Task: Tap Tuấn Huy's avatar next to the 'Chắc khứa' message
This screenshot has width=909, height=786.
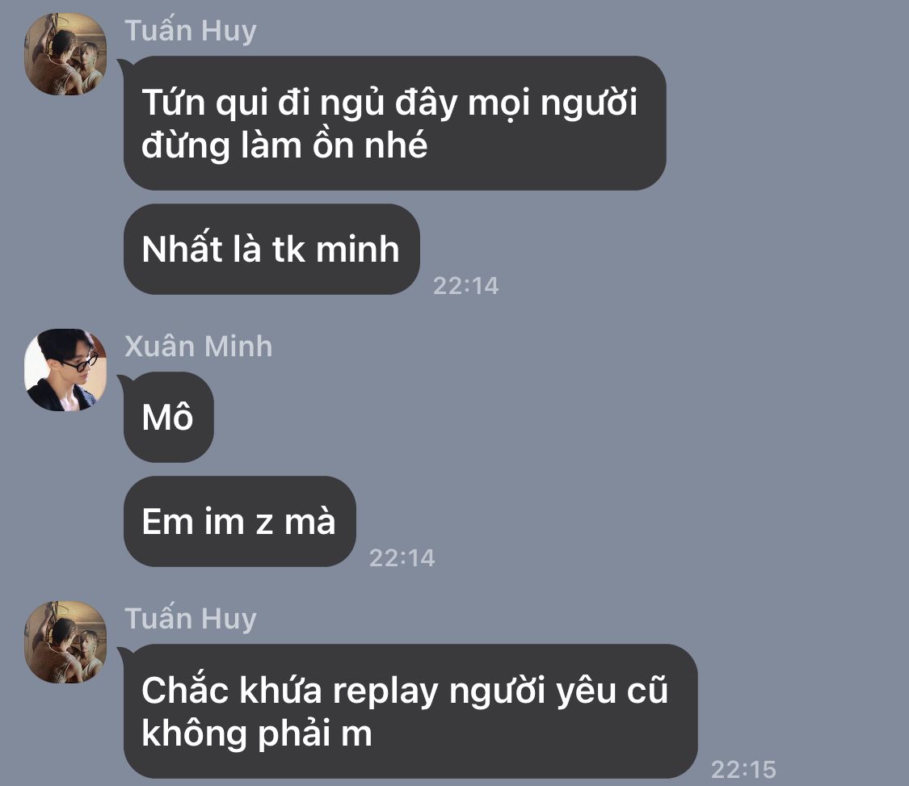Action: pyautogui.click(x=65, y=642)
